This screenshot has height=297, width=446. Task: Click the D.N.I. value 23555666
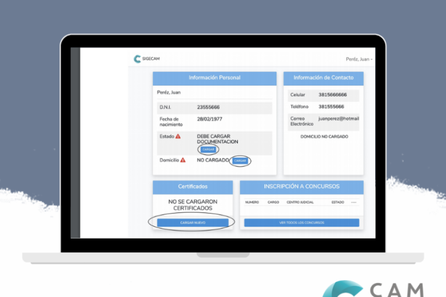[x=208, y=107]
